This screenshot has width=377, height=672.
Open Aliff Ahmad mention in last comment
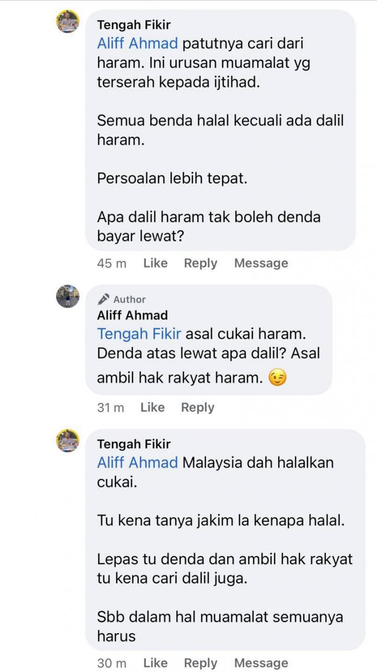click(x=138, y=462)
